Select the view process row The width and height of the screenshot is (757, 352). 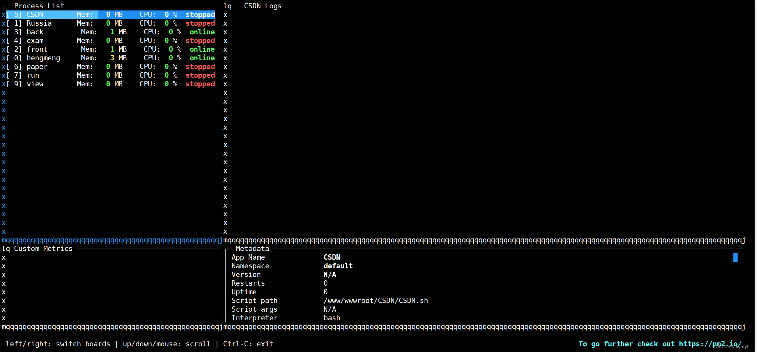point(35,84)
